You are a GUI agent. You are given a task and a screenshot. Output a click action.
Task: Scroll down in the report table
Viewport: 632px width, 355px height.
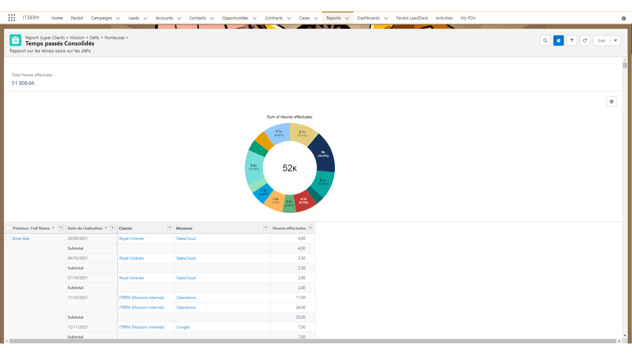(x=624, y=336)
